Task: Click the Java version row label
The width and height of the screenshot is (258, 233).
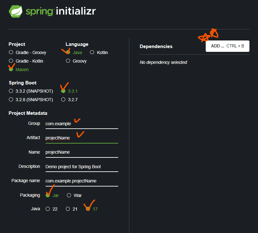Action: [35, 209]
